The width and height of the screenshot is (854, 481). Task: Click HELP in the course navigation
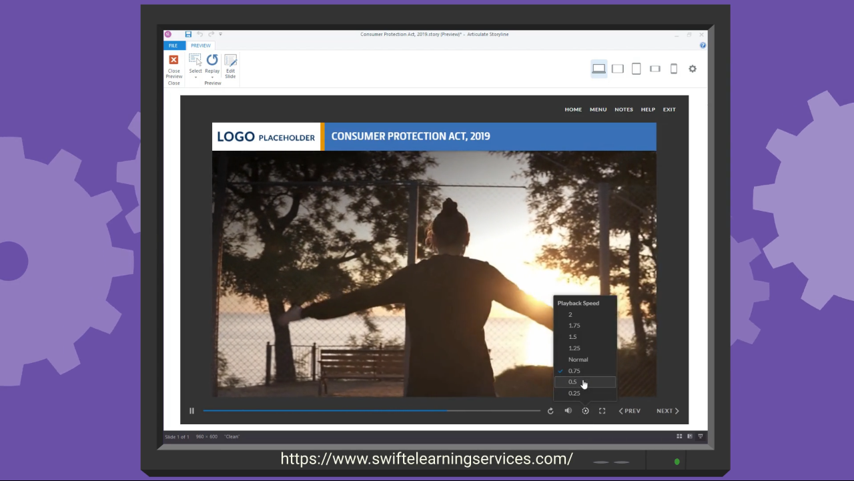[x=648, y=109]
